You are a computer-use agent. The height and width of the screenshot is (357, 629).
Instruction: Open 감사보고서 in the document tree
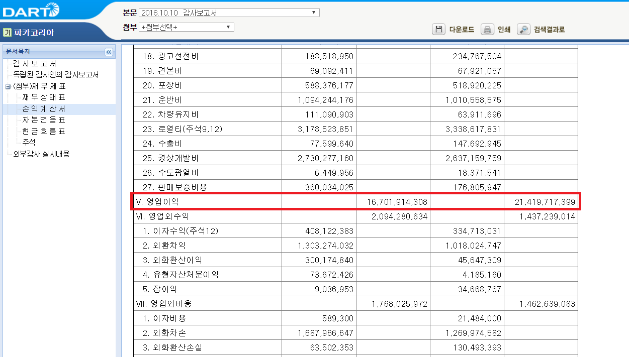click(34, 64)
